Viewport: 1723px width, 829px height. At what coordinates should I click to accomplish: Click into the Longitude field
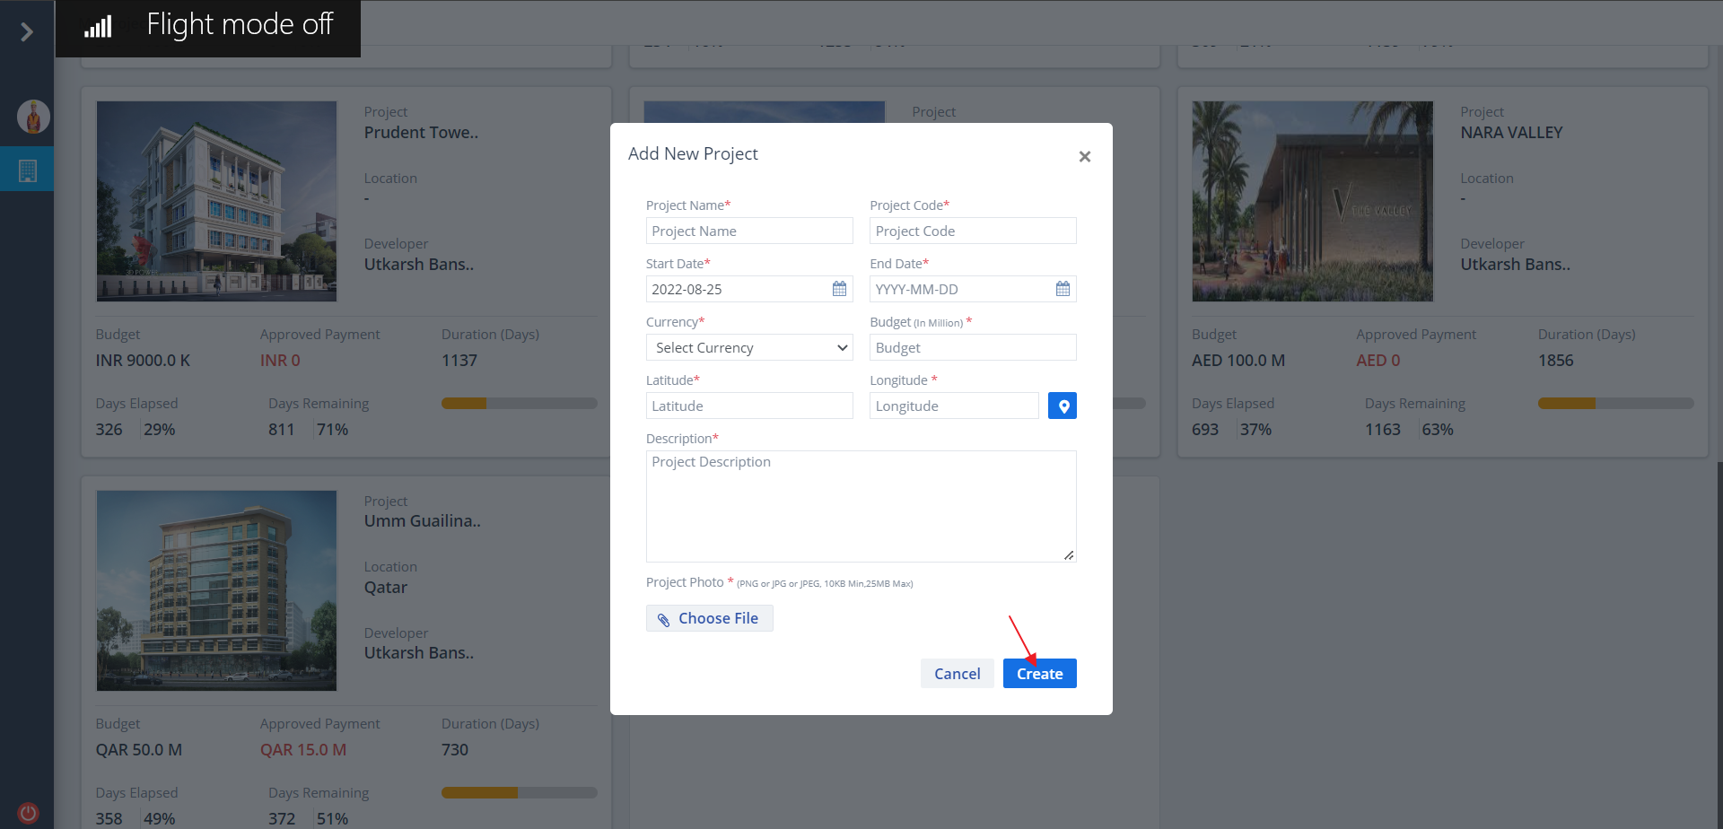(x=954, y=406)
